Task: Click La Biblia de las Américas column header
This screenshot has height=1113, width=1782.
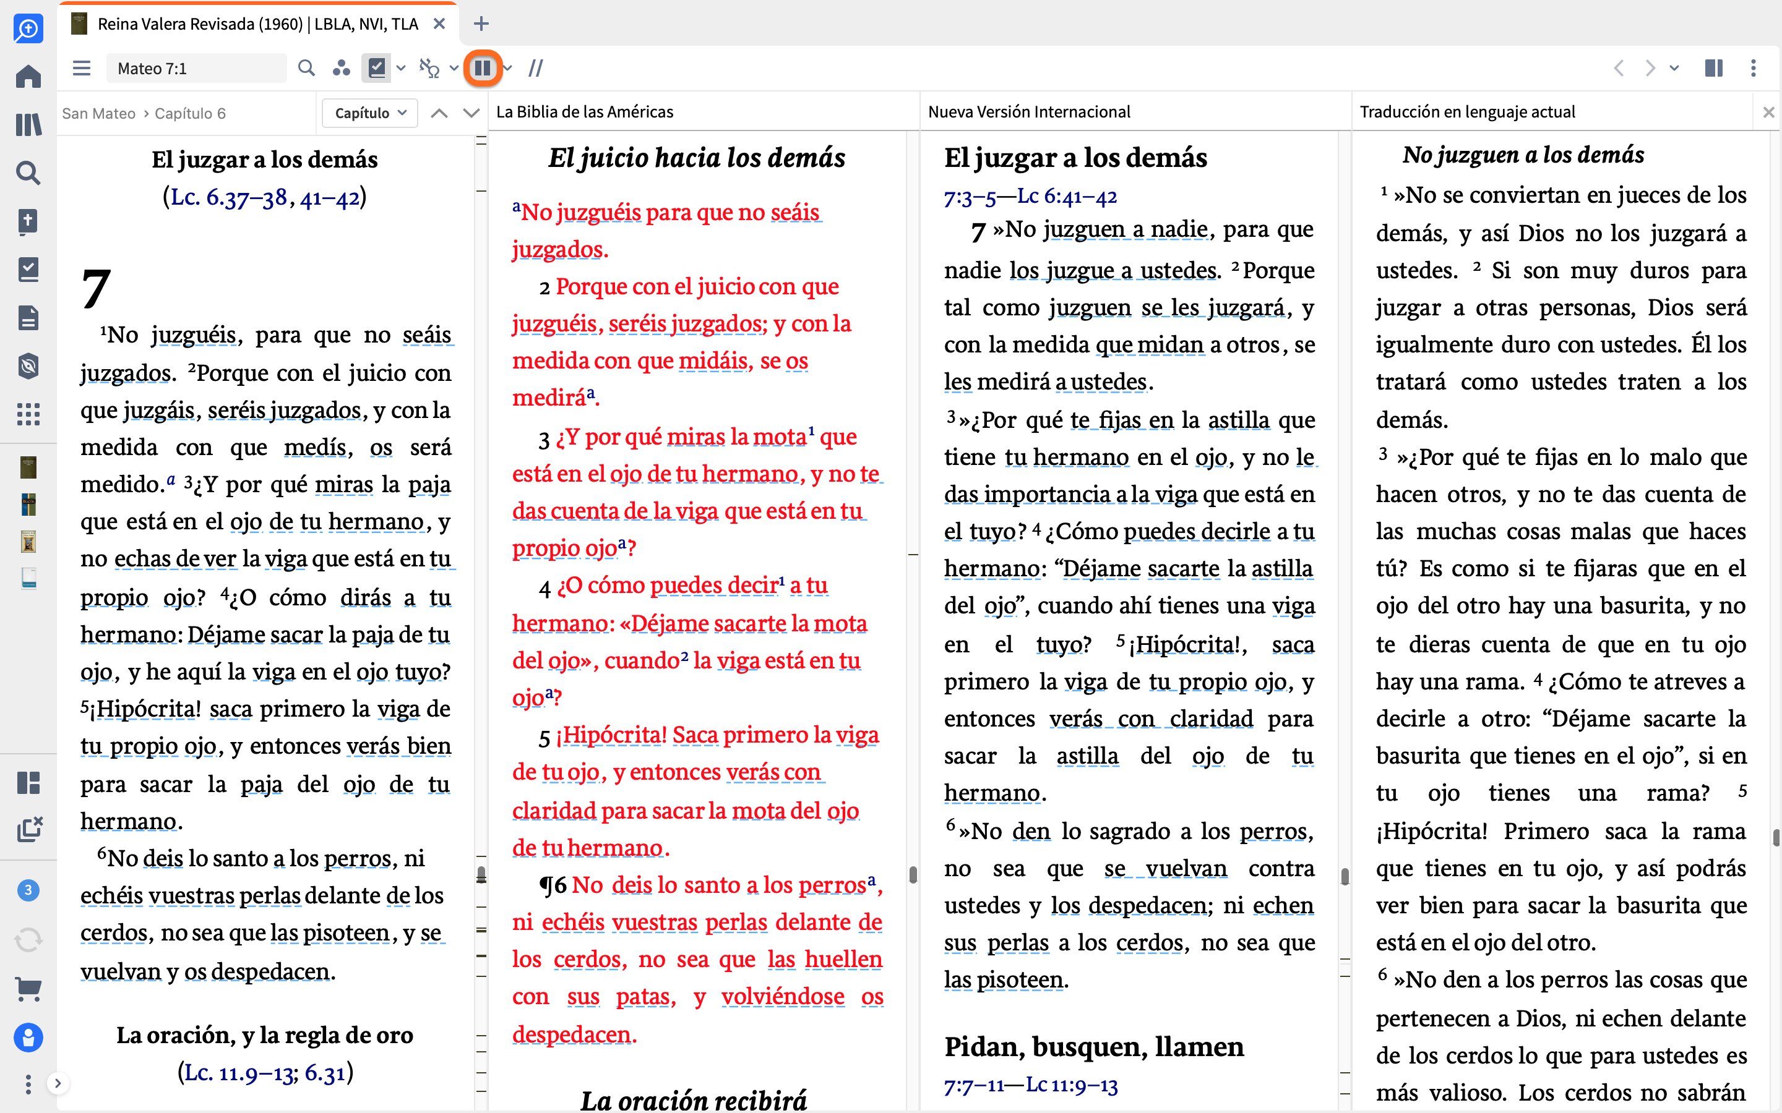Action: click(585, 112)
